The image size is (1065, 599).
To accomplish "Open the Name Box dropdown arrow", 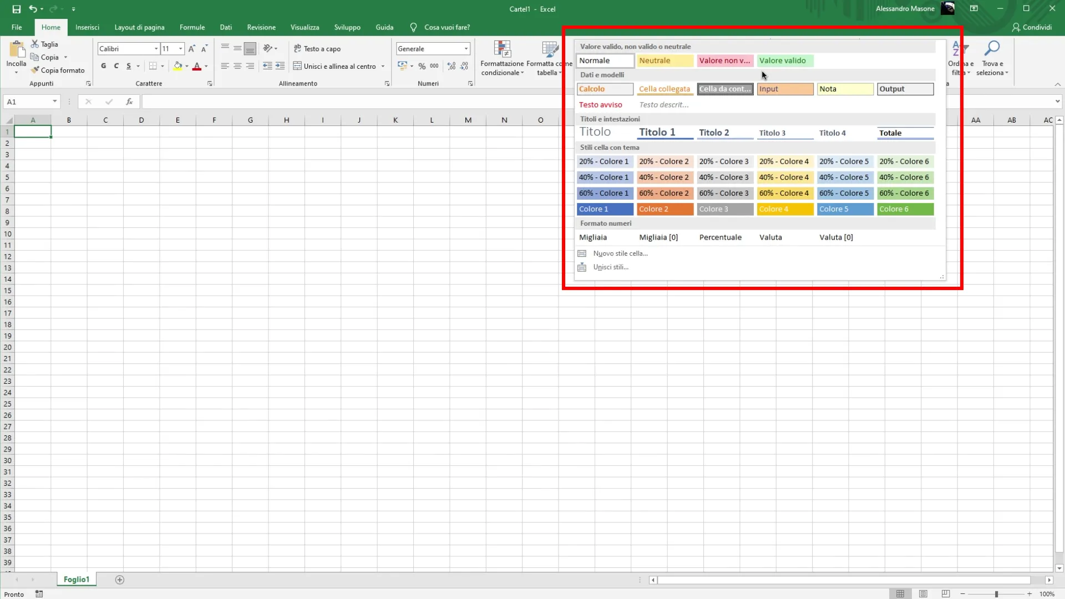I will pyautogui.click(x=54, y=101).
